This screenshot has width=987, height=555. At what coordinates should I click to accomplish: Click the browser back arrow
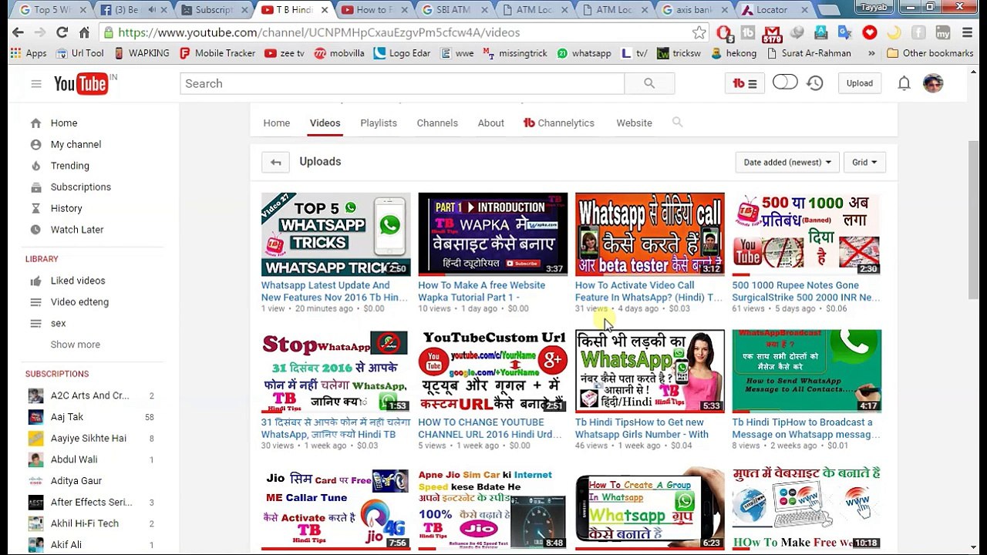18,32
